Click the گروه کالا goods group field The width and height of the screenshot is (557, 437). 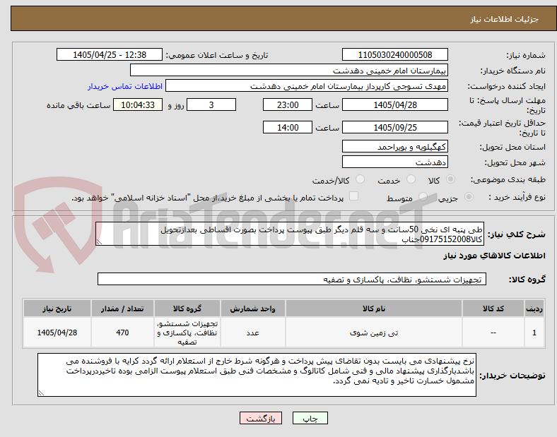pos(292,279)
